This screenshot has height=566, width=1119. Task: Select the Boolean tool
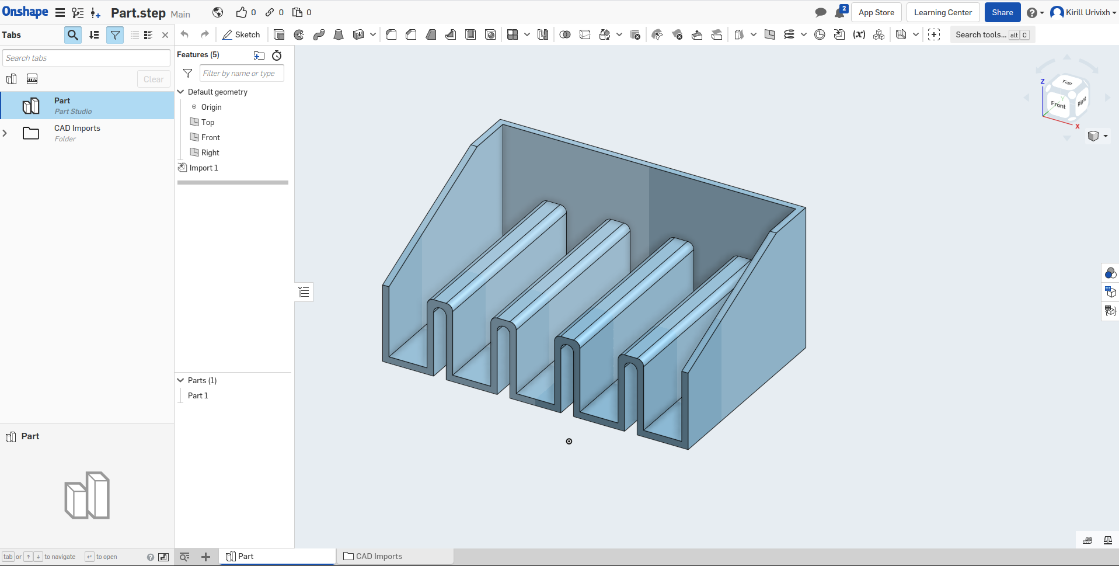(x=565, y=35)
